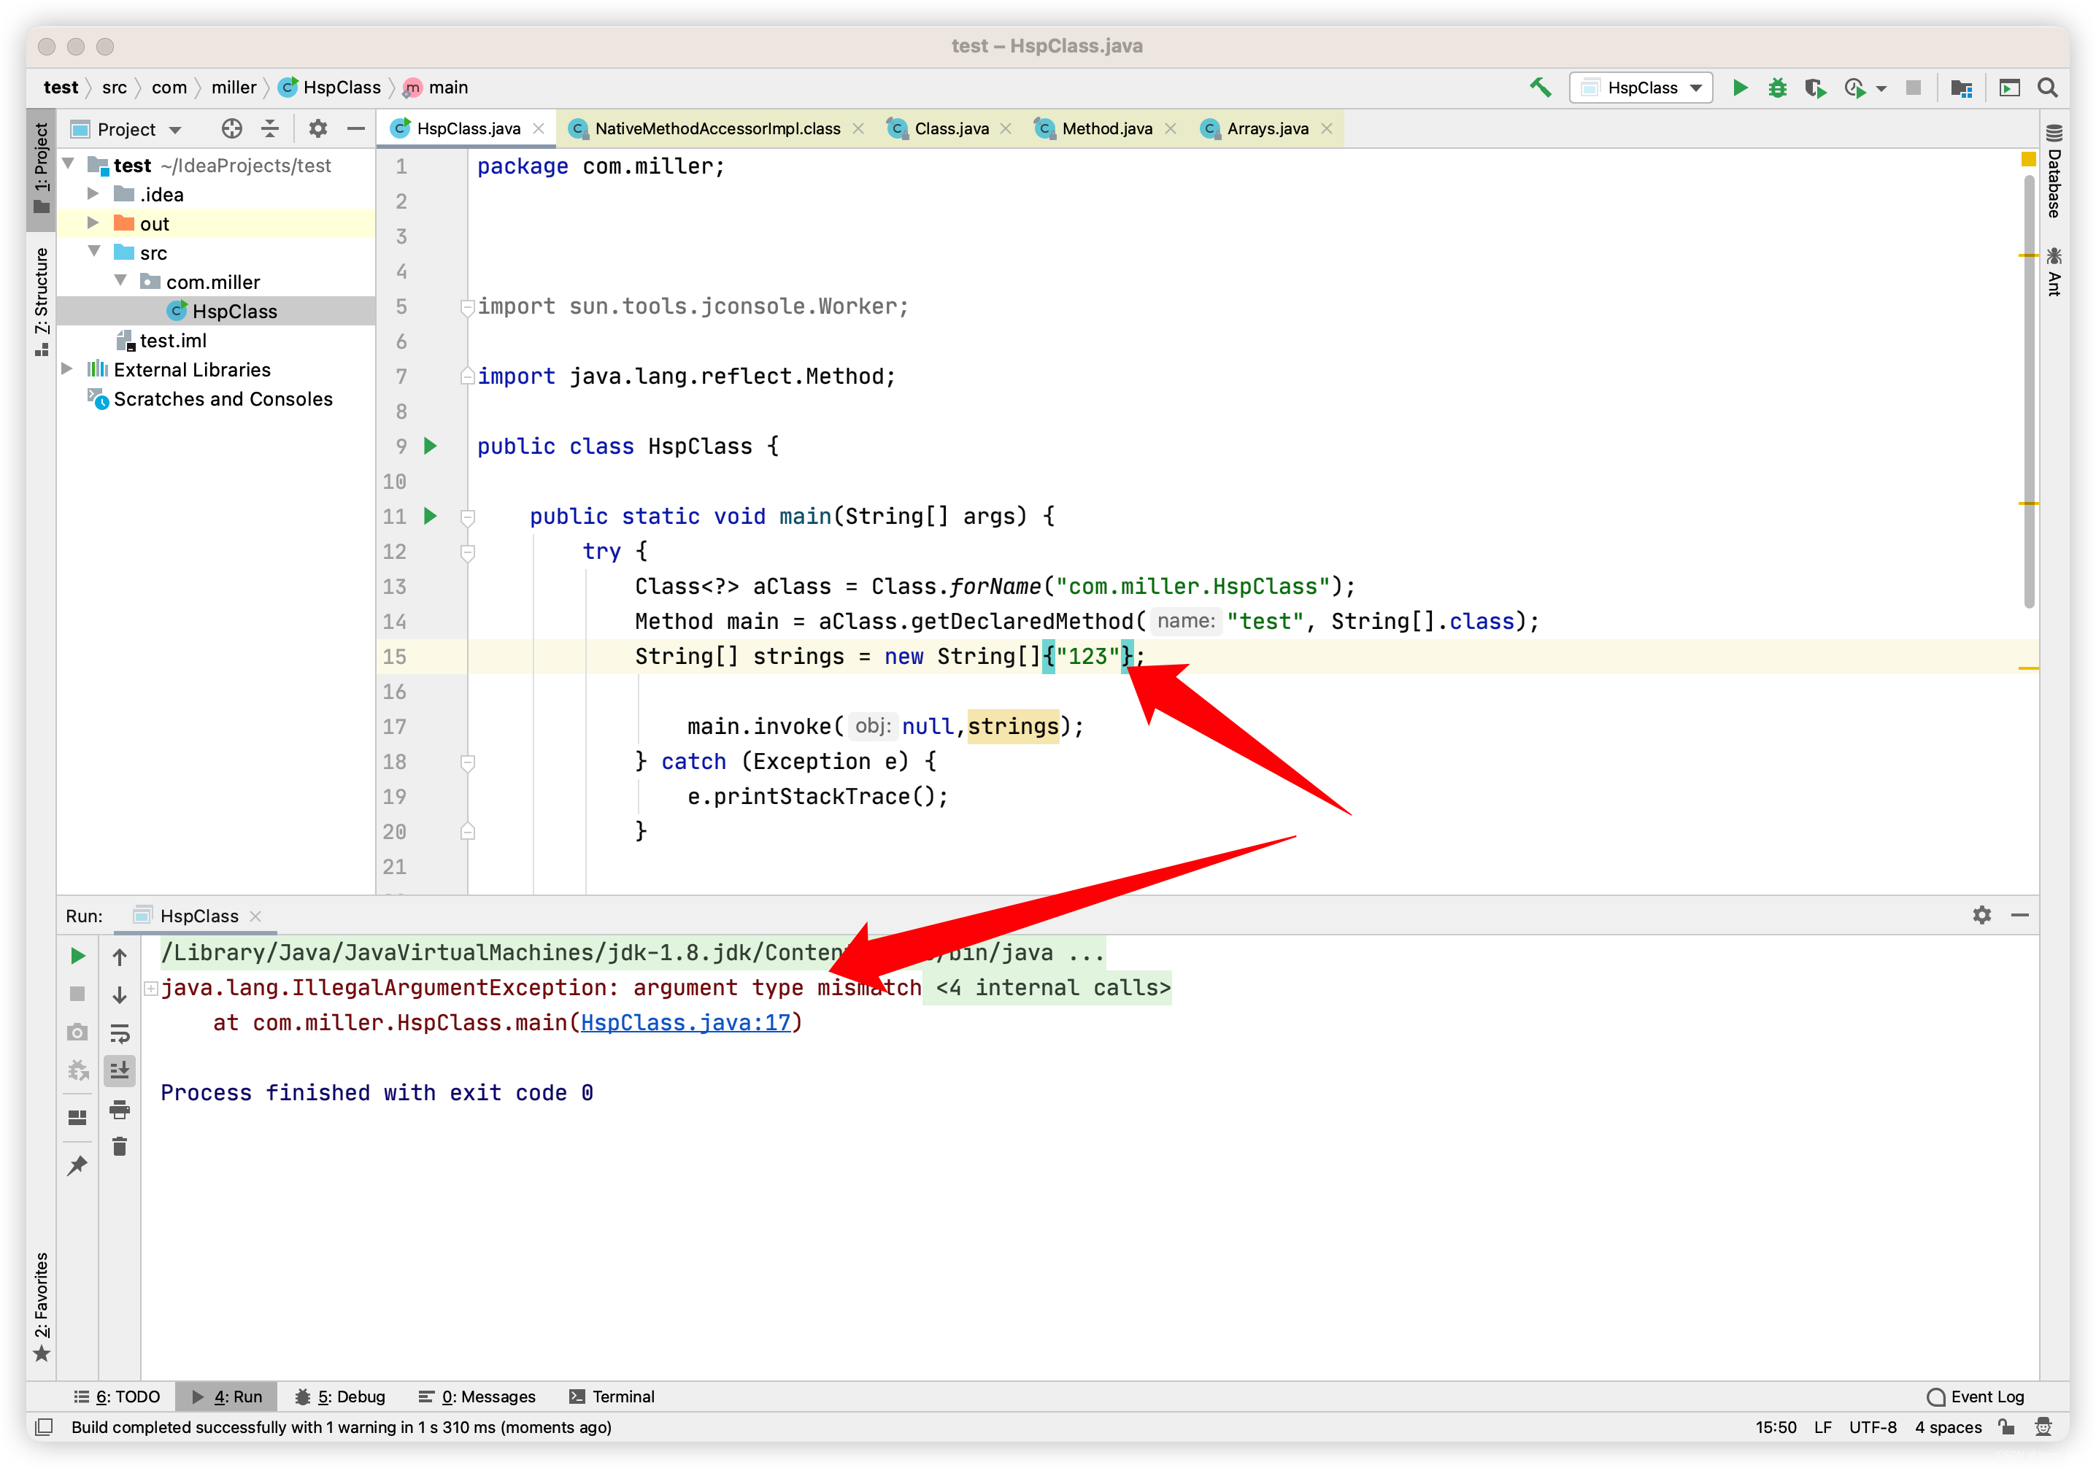Click the HspClass.java:17 stack trace link
This screenshot has width=2096, height=1468.
click(x=685, y=1022)
